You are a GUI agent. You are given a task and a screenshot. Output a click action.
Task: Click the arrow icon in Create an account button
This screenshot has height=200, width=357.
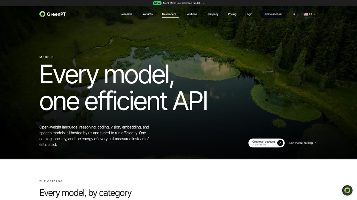click(280, 143)
